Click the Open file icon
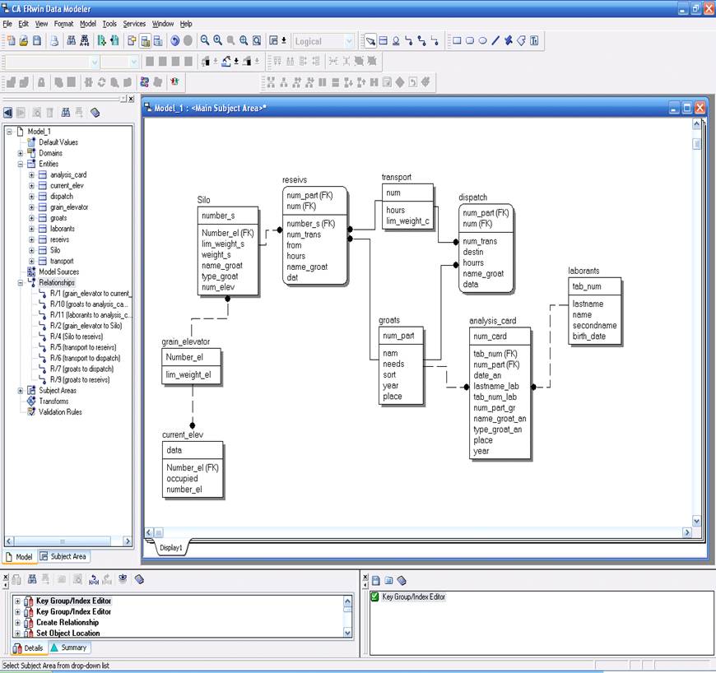Screen dimensions: 716x673 pos(24,40)
